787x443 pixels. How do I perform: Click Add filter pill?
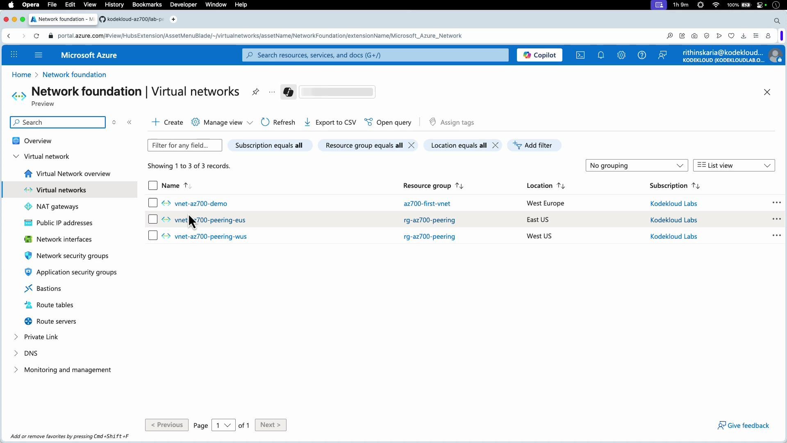(534, 145)
